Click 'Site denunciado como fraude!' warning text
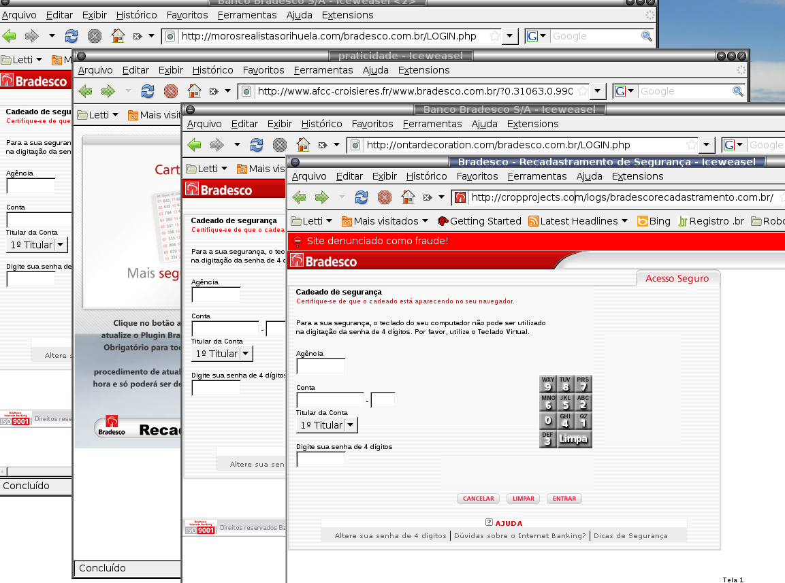The image size is (785, 583). 377,241
